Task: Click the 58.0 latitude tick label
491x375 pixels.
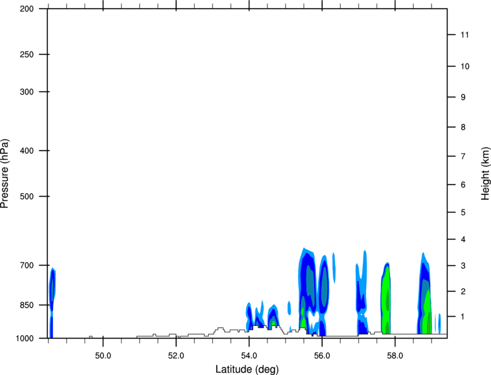Action: click(395, 356)
